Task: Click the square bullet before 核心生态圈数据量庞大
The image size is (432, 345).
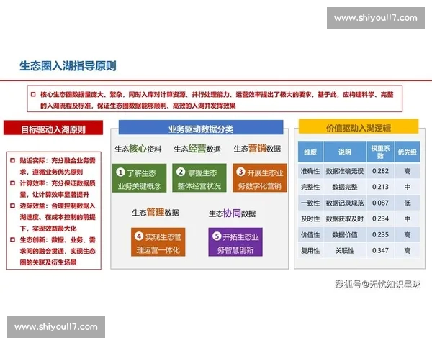Action: tap(33, 94)
